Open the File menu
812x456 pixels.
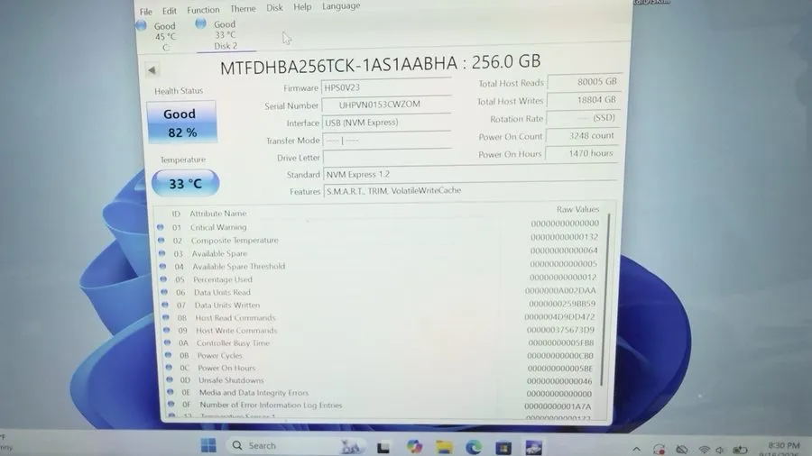click(145, 12)
